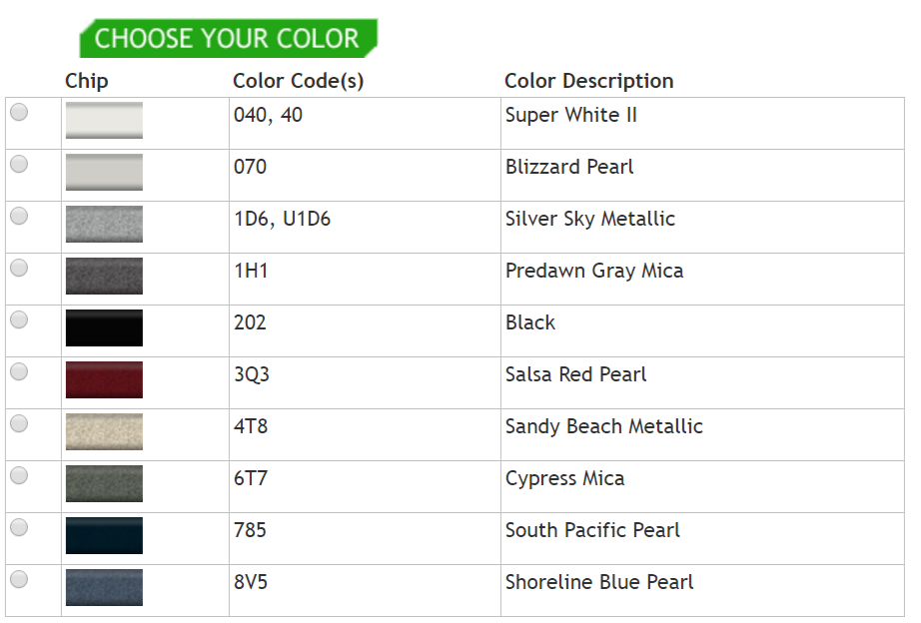Click the Black color chip
921x623 pixels.
click(x=104, y=327)
